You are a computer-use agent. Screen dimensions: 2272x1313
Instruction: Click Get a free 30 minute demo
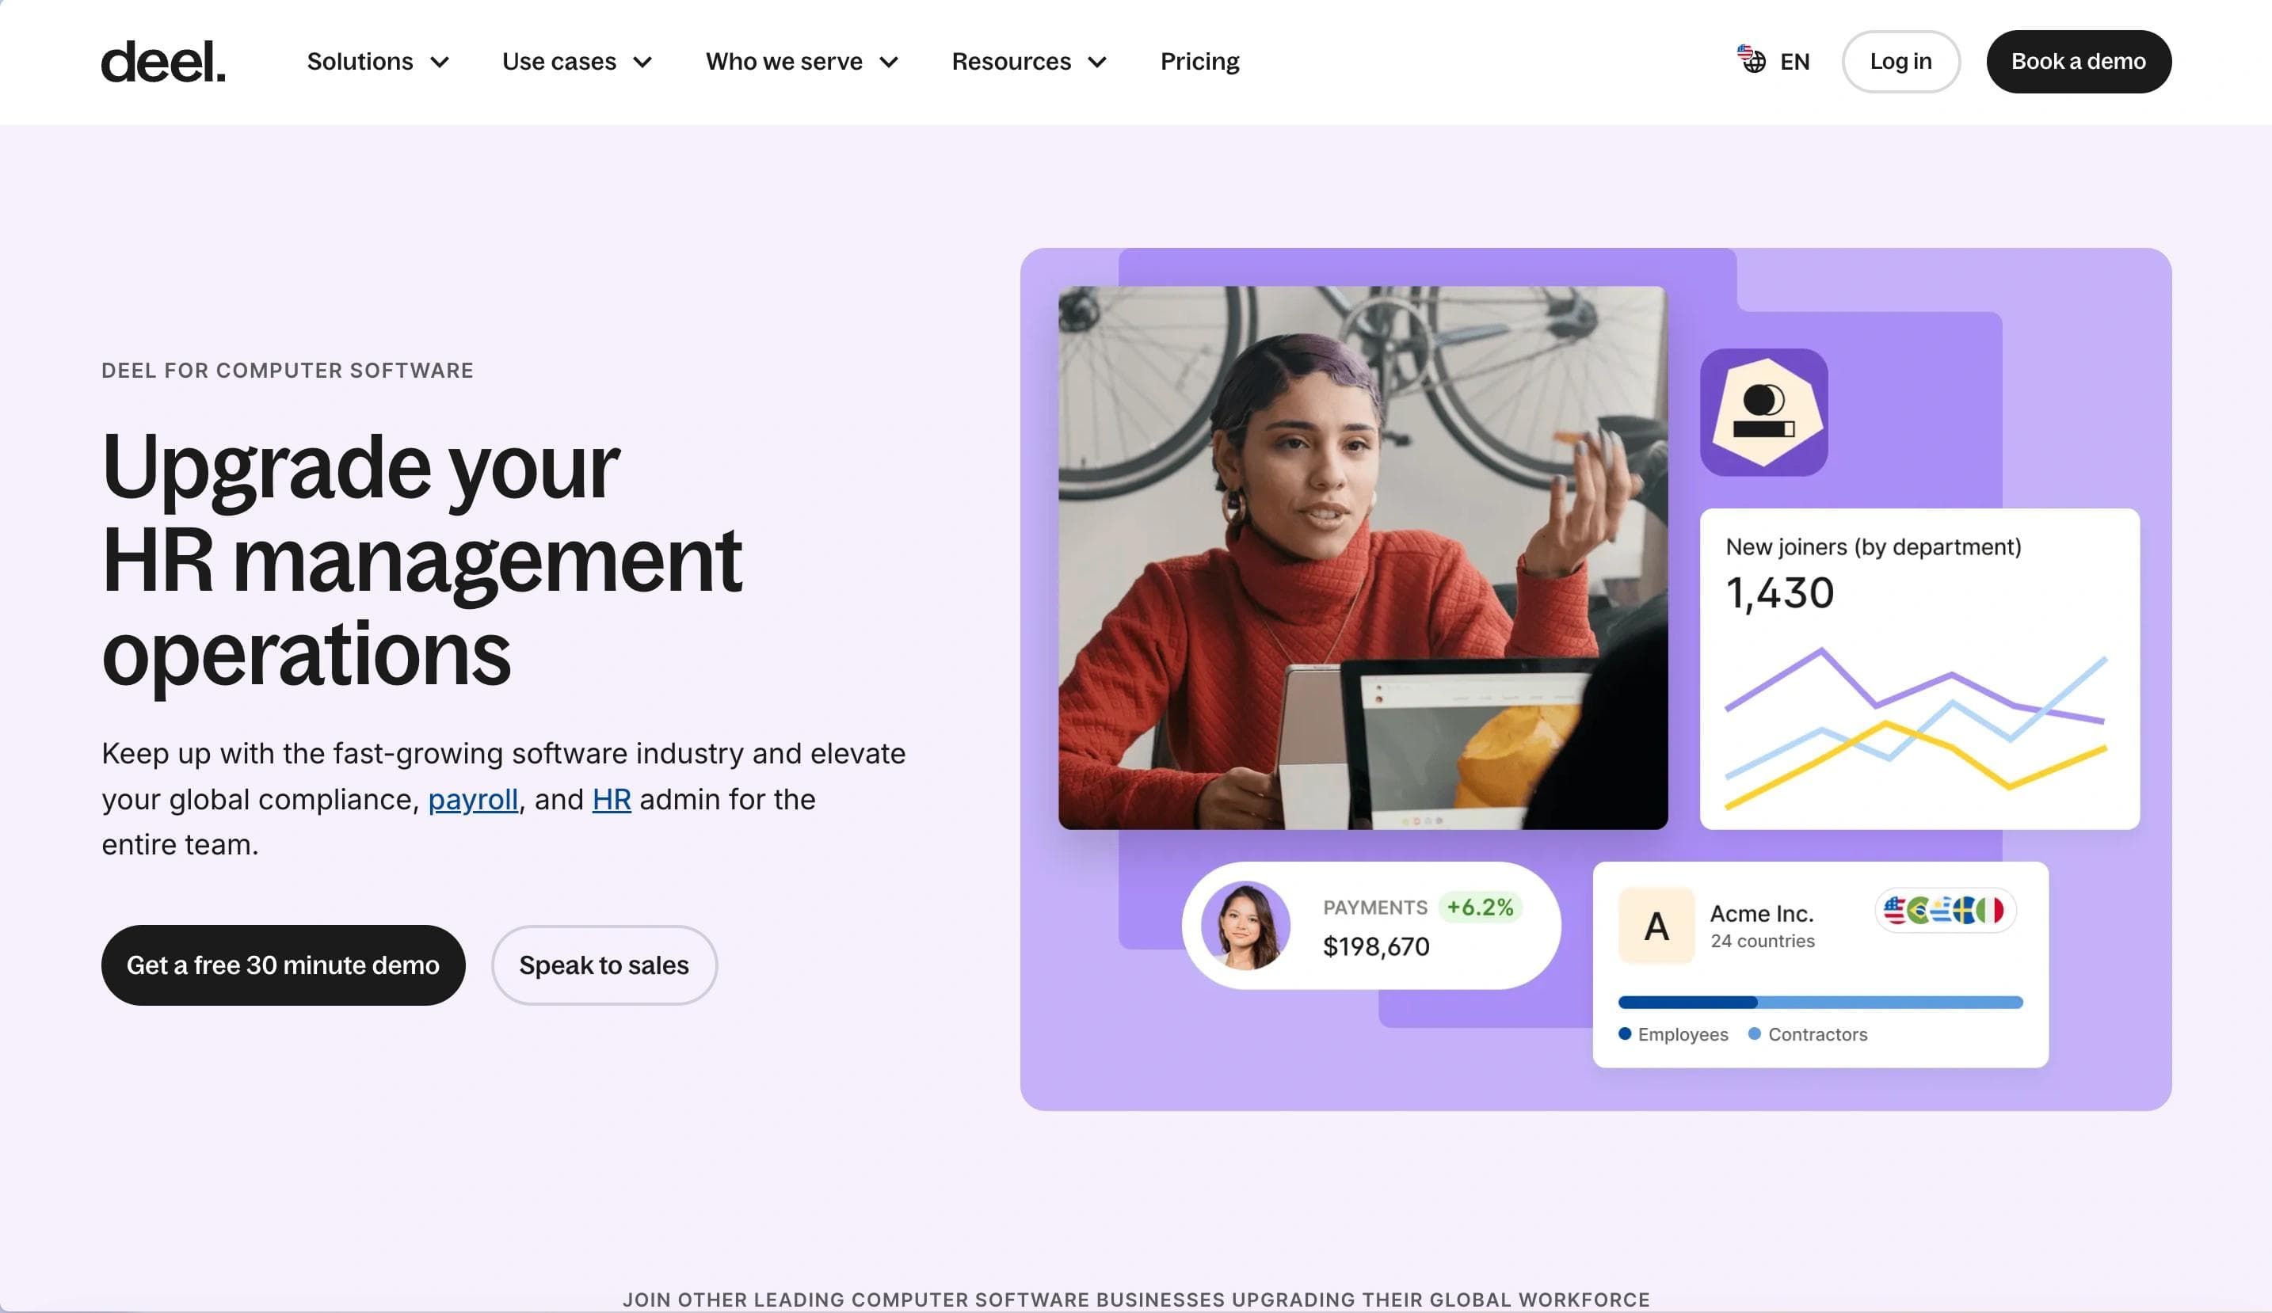(x=283, y=965)
